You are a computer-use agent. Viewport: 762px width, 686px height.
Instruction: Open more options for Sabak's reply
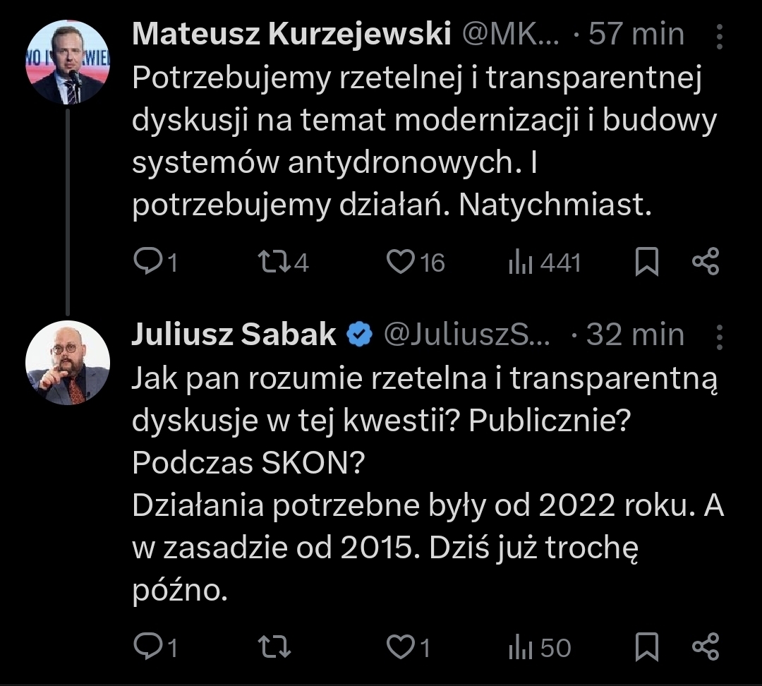[x=719, y=335]
